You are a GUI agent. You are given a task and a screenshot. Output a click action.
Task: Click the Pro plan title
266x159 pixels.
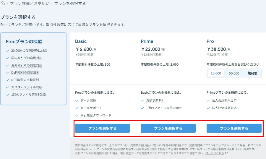(x=210, y=41)
